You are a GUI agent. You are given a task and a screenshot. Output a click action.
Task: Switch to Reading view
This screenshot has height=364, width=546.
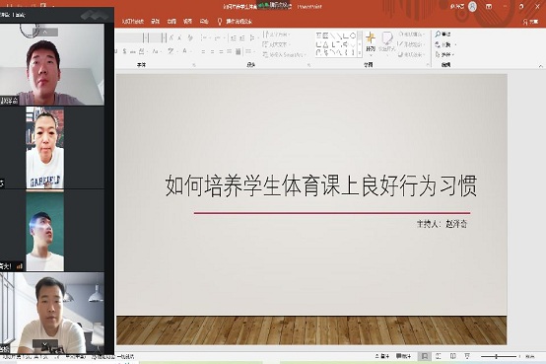coord(452,356)
